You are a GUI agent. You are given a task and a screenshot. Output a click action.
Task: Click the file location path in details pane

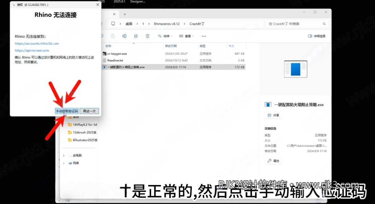[x=307, y=146]
